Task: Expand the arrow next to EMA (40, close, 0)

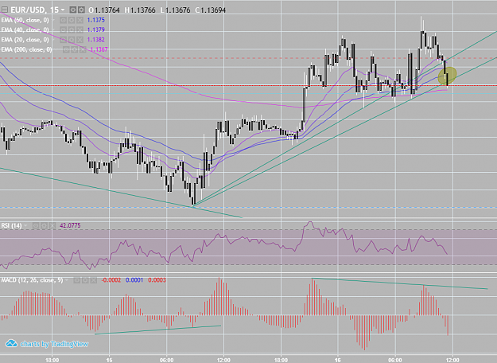Action: tap(53, 29)
